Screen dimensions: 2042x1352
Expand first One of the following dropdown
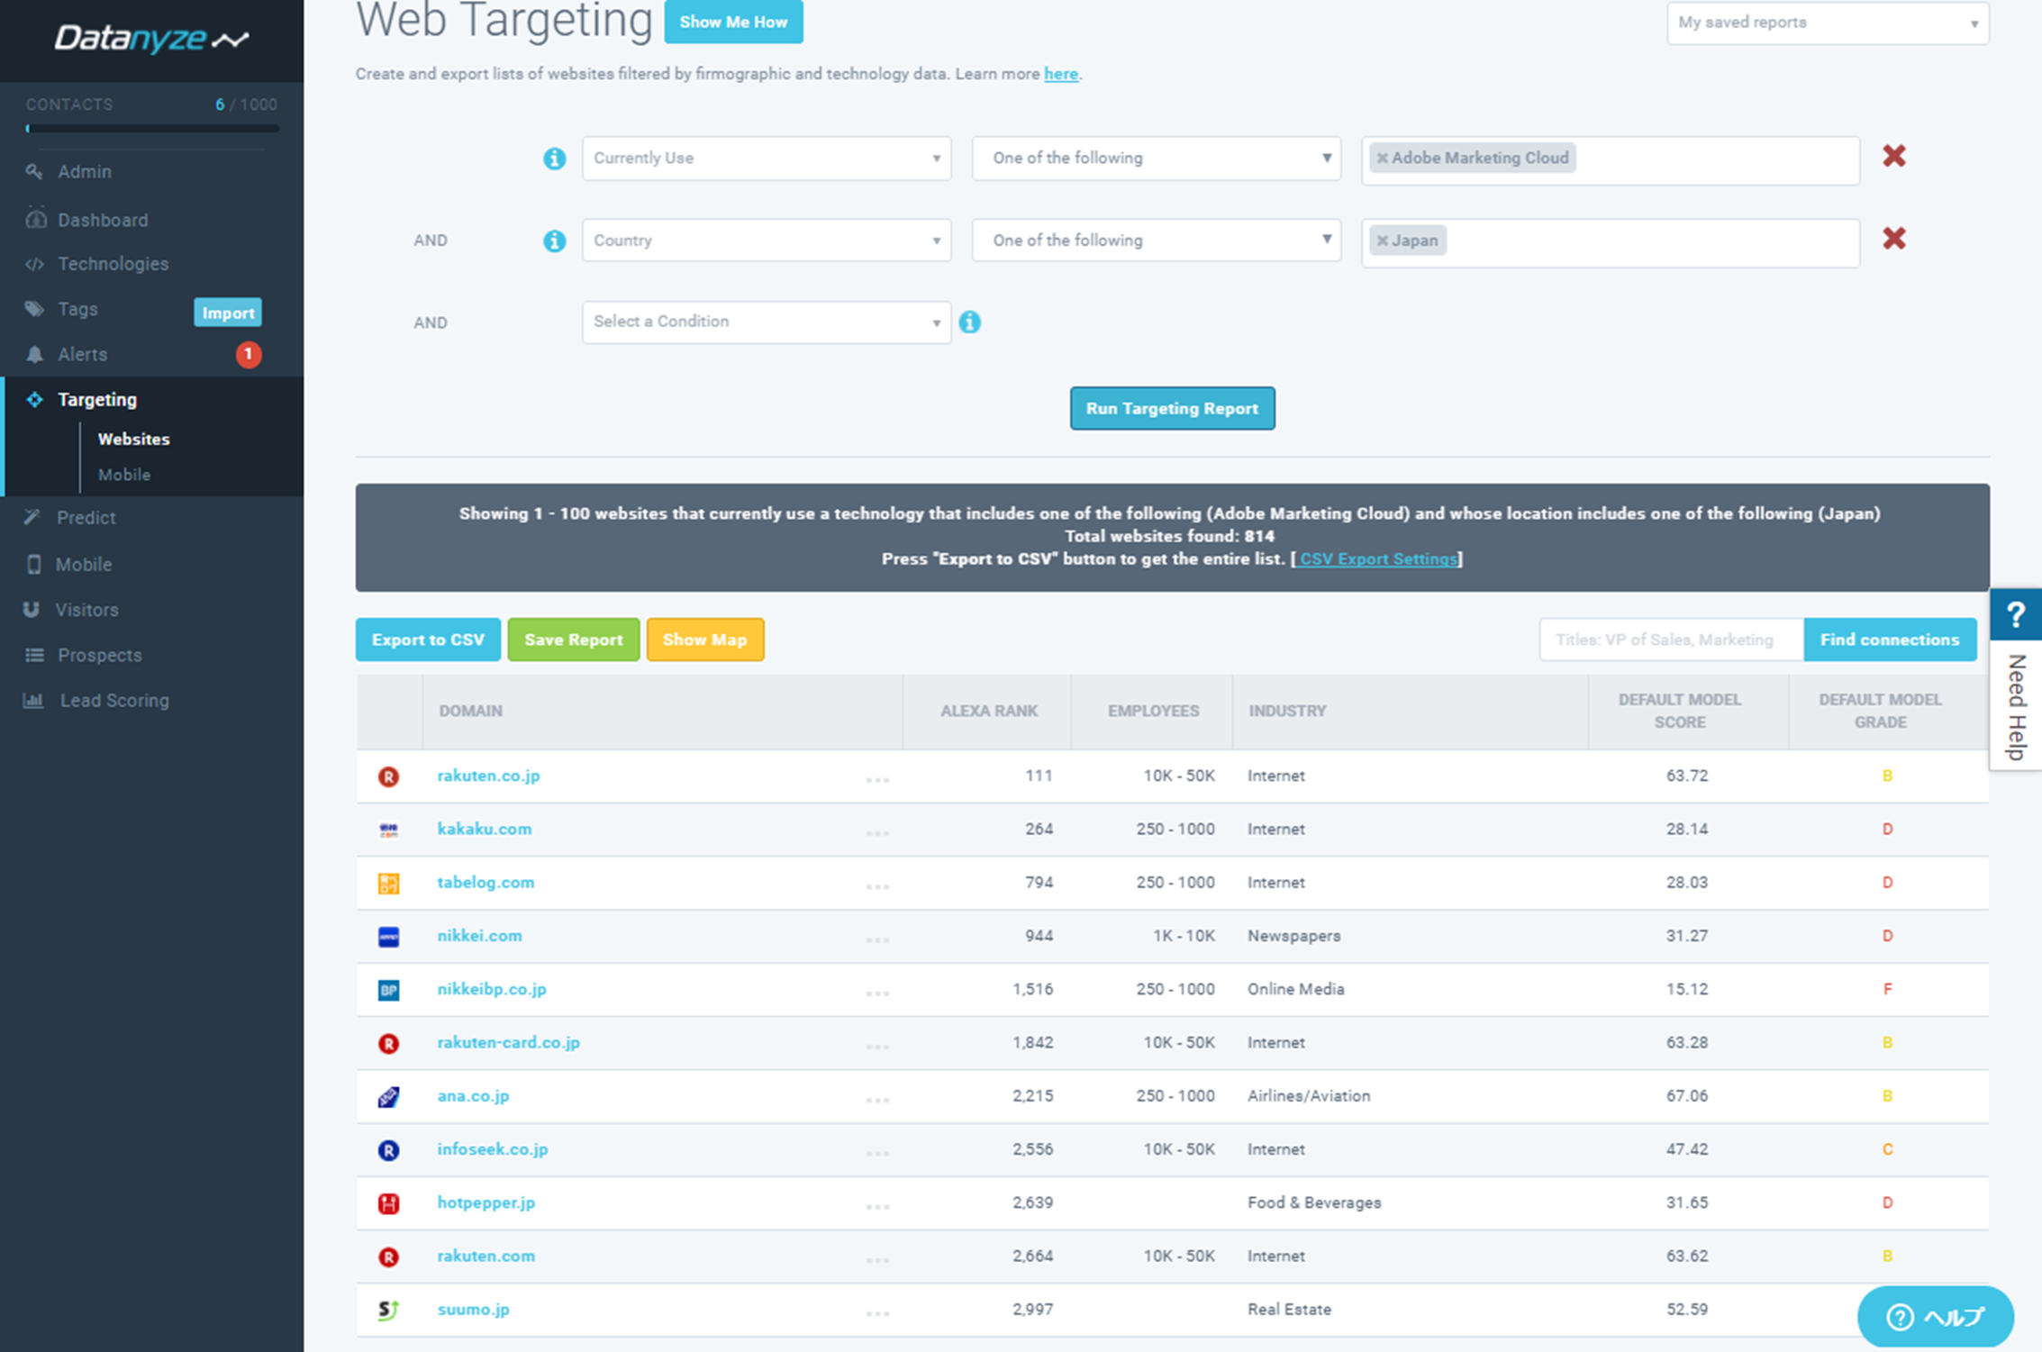1156,159
